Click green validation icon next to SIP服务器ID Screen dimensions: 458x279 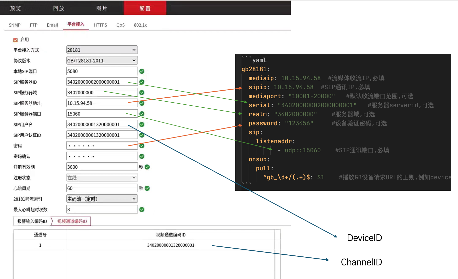click(142, 82)
